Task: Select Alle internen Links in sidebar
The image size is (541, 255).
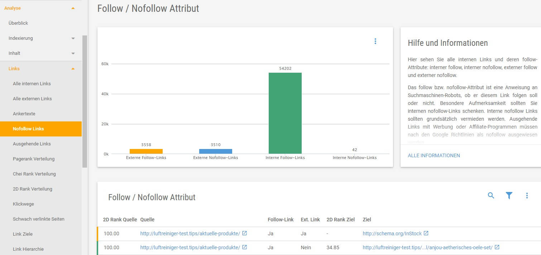Action: tap(32, 83)
